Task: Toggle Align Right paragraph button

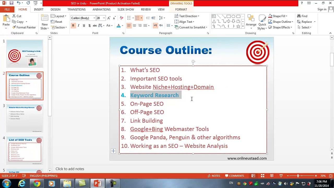Action: pos(140,26)
